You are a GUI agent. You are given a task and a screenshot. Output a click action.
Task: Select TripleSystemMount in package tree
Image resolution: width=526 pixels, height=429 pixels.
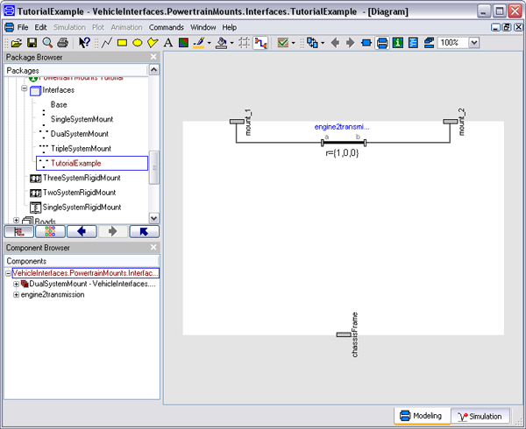[x=81, y=148]
